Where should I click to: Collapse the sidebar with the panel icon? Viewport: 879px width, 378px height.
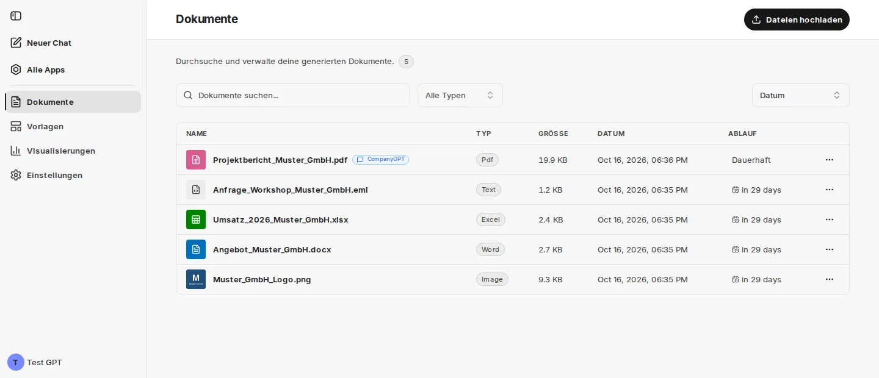[16, 16]
